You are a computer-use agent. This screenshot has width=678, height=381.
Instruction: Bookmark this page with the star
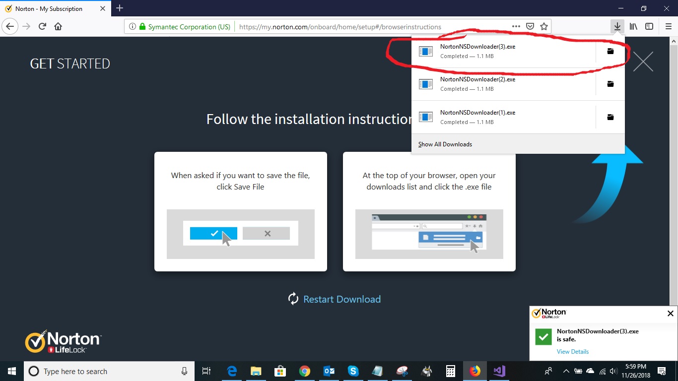[544, 27]
